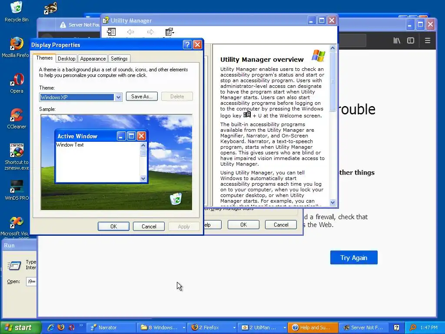445x334 pixels.
Task: Launch Firefox from the quick launch bar
Action: click(x=61, y=327)
